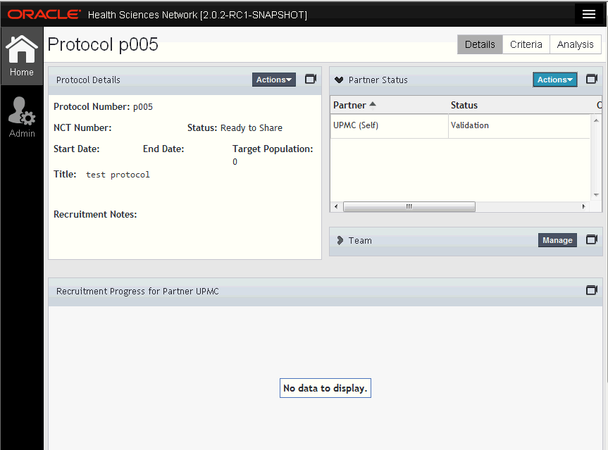Click the Protocol p005 page heading

click(103, 44)
